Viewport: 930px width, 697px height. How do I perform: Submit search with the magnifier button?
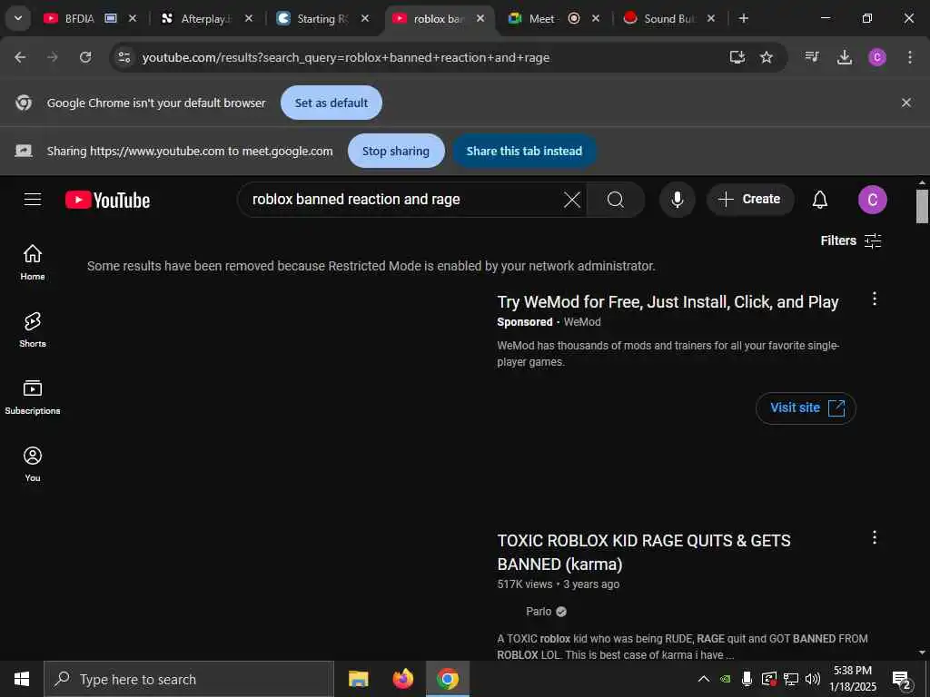click(616, 200)
